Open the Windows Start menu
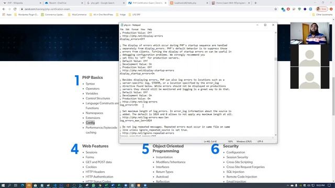This screenshot has width=335, height=188. tap(3, 185)
